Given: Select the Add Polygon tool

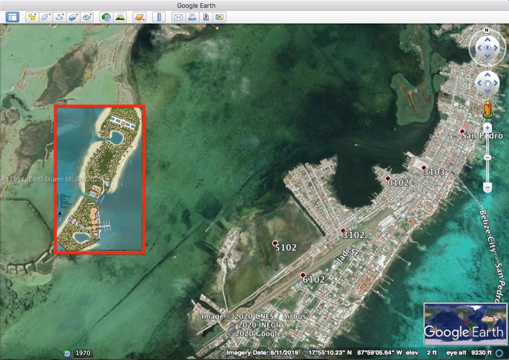Looking at the screenshot, I should pyautogui.click(x=45, y=17).
